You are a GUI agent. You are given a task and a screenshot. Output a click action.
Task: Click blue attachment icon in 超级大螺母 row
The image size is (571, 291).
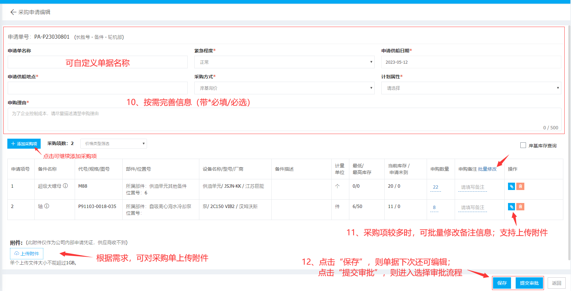511,186
